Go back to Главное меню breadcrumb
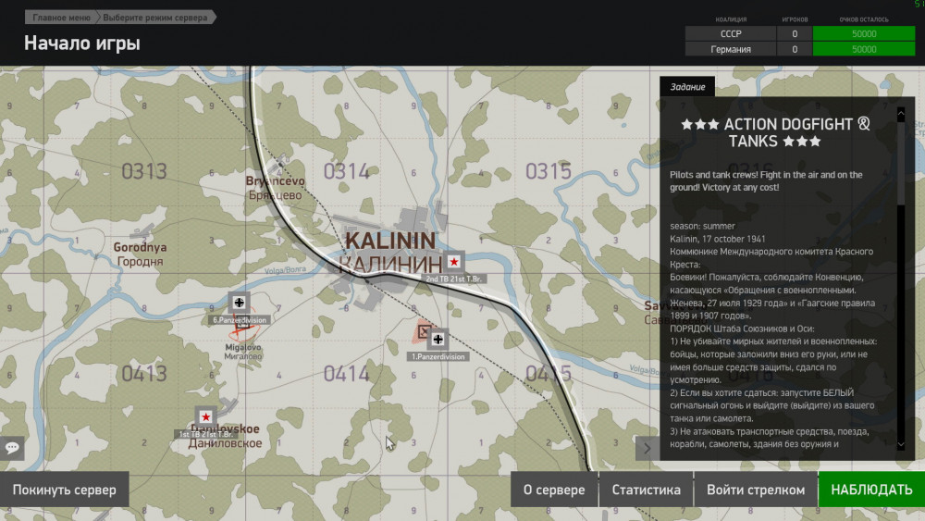Viewport: 925px width, 521px height. coord(61,18)
